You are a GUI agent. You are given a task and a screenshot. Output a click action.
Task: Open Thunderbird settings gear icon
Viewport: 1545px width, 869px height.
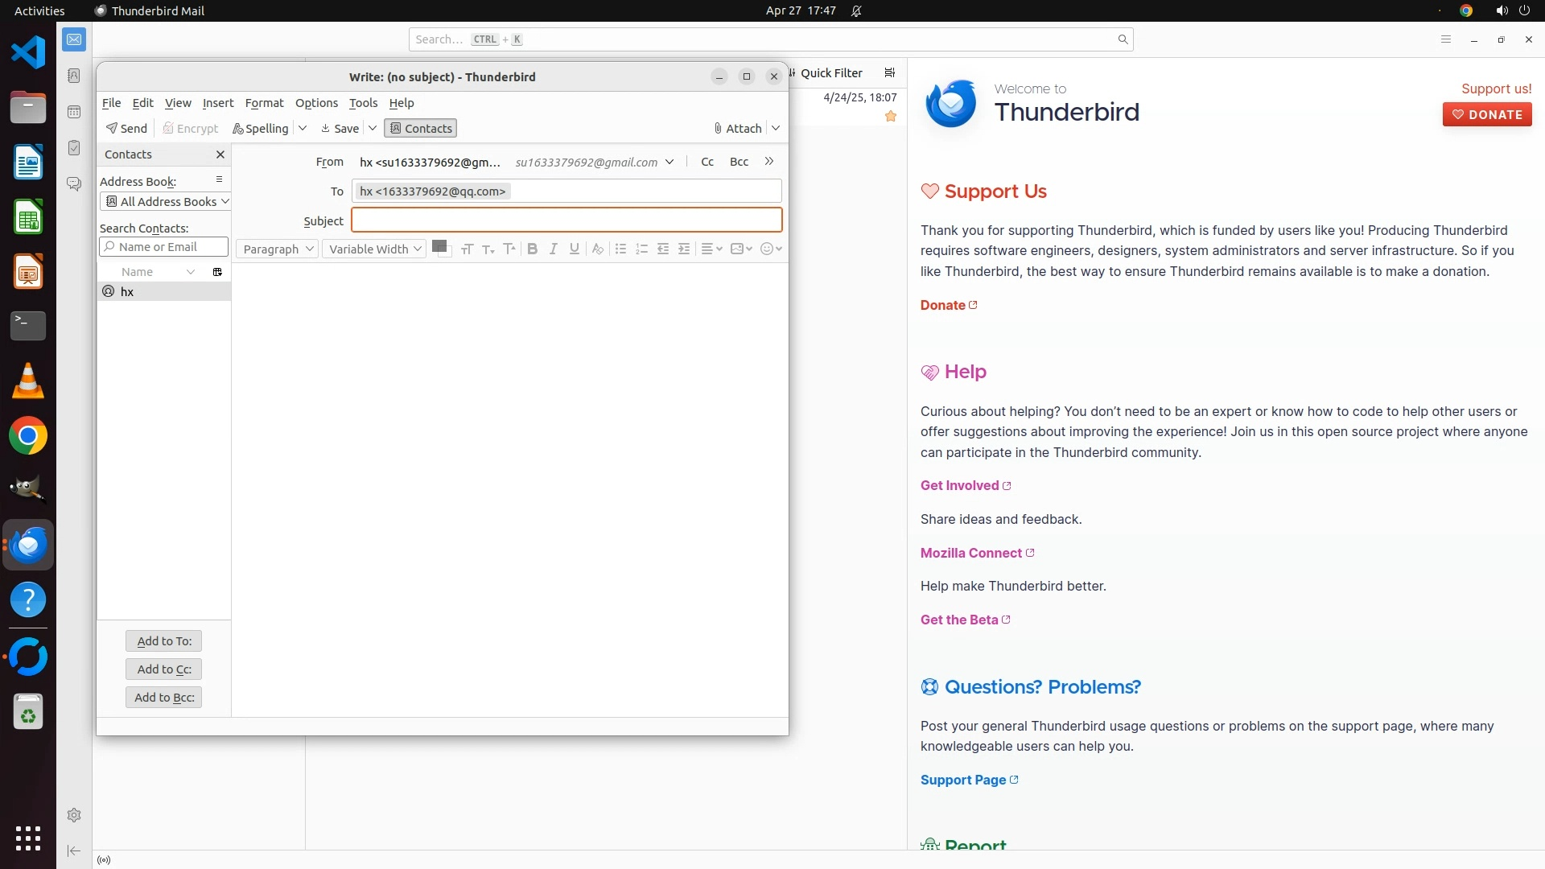click(x=74, y=815)
